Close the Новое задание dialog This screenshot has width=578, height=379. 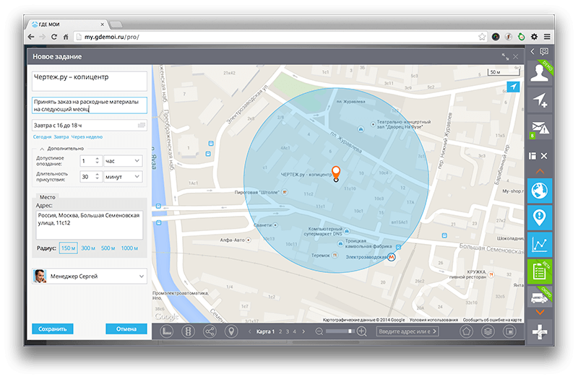(516, 56)
